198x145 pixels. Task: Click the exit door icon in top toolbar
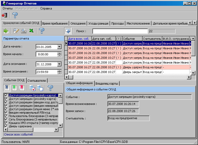pos(4,15)
